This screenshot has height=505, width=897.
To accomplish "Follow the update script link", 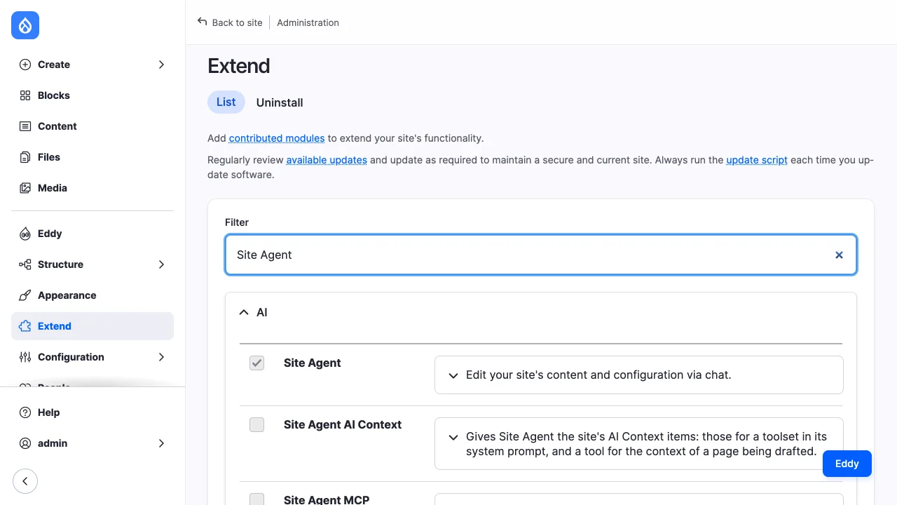I will pos(757,160).
